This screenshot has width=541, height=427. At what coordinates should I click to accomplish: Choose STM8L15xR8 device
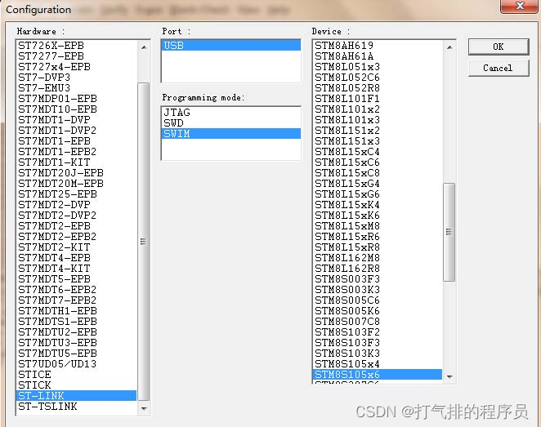(378, 247)
